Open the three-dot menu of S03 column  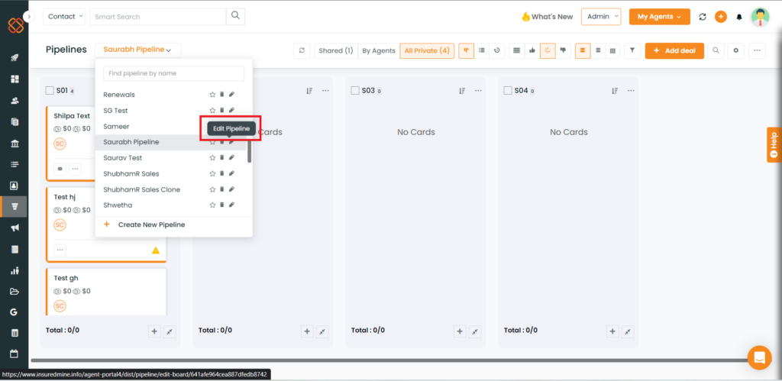point(478,91)
